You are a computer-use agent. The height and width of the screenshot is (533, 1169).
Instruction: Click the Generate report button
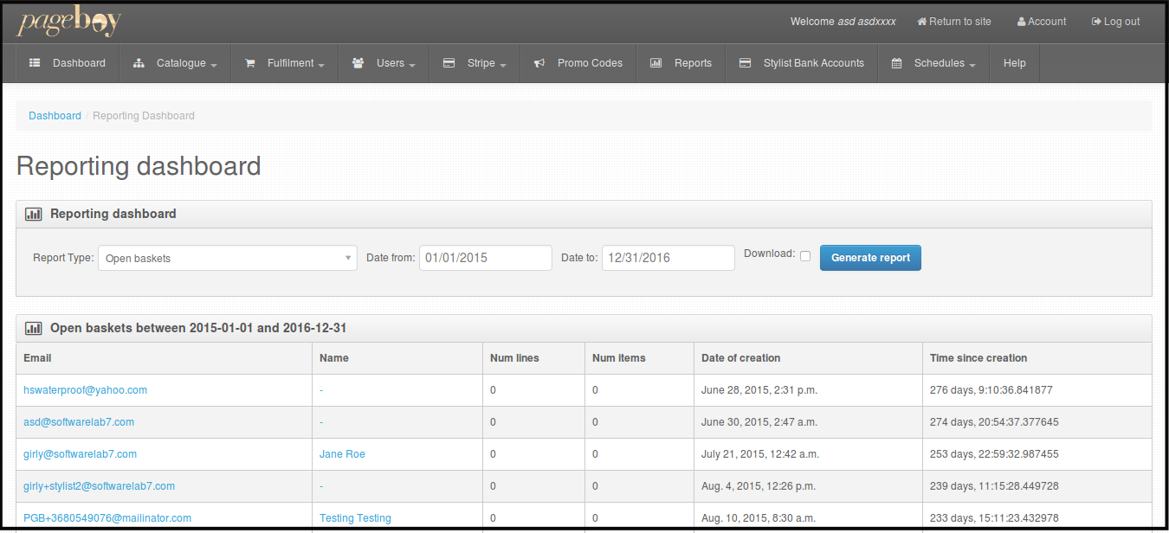click(870, 258)
